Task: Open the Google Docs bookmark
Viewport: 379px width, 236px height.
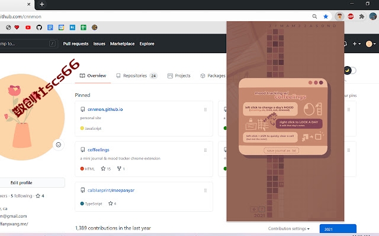Action: pos(50,28)
